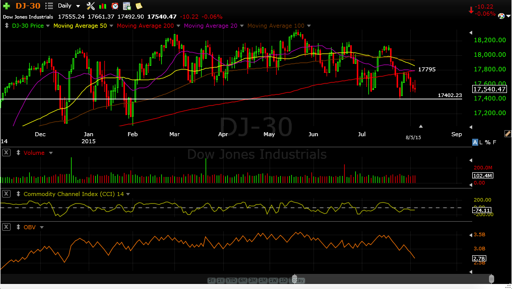Open the yellow sticky note icon
Viewport: 512px width, 289px height.
point(139,6)
